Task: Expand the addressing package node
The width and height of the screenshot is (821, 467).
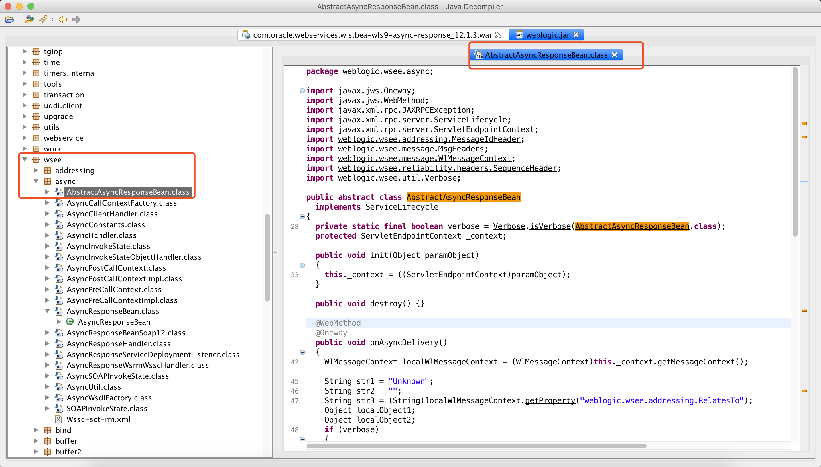Action: [36, 170]
